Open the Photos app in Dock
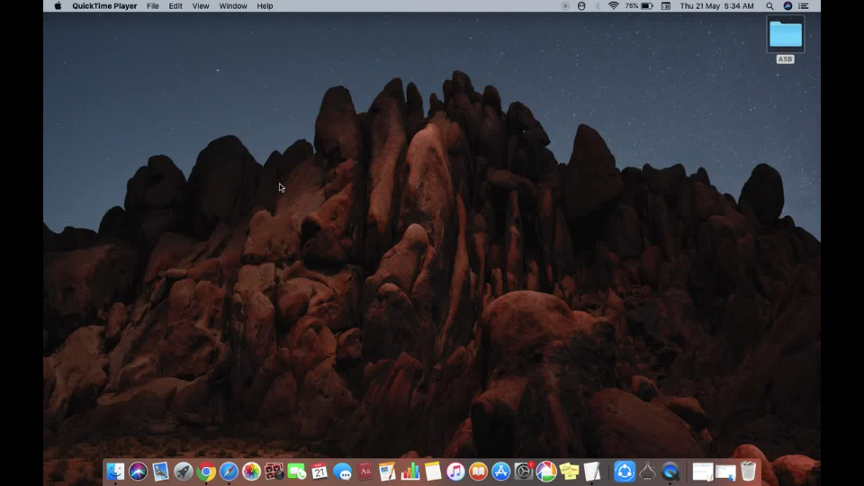The width and height of the screenshot is (864, 486). point(251,472)
